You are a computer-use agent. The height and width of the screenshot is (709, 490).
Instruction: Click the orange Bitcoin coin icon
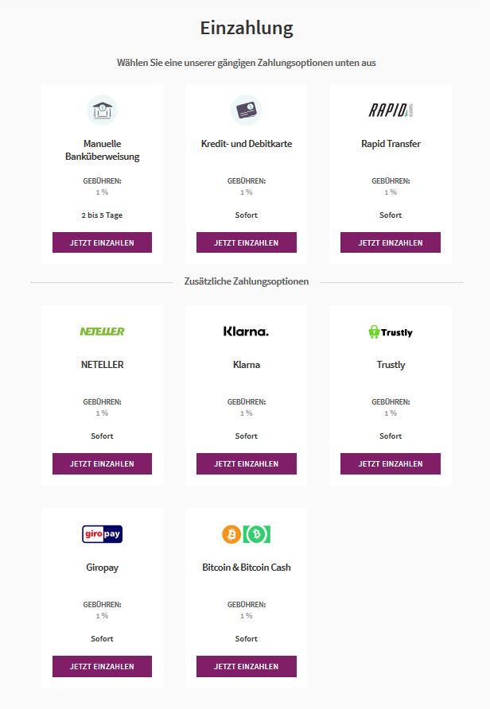pyautogui.click(x=231, y=534)
